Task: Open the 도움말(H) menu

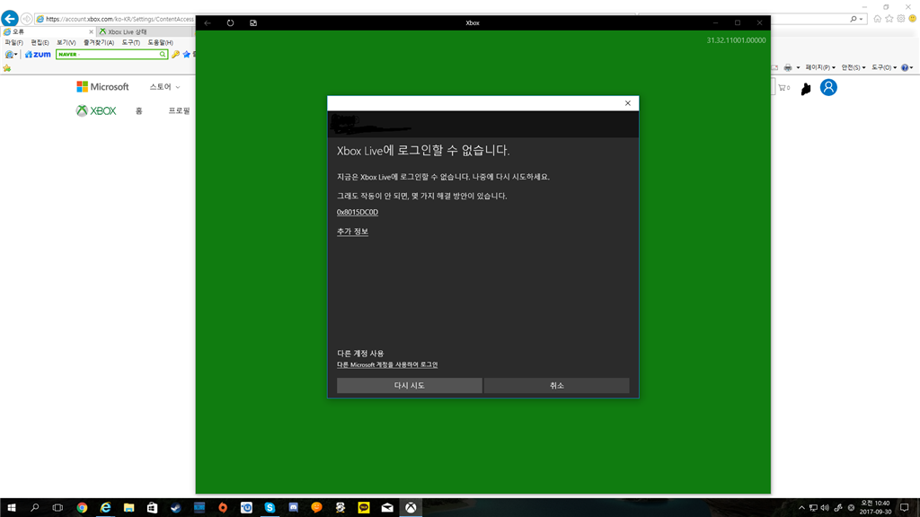Action: (x=160, y=43)
